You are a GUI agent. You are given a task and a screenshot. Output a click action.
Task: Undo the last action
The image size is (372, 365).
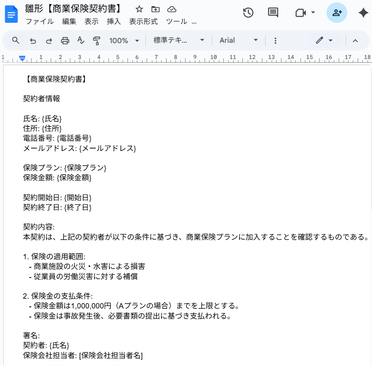[x=33, y=41]
